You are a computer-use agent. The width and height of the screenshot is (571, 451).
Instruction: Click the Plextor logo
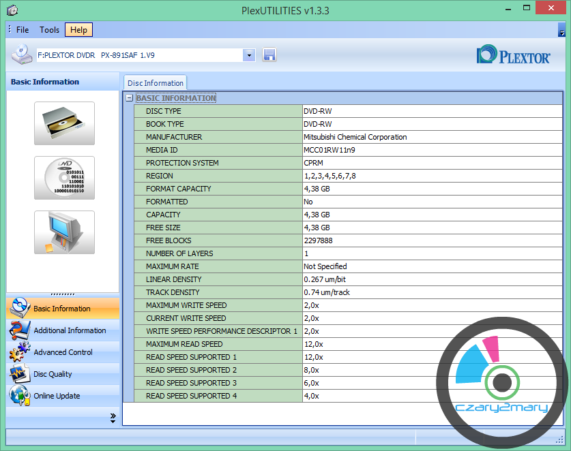(x=514, y=55)
